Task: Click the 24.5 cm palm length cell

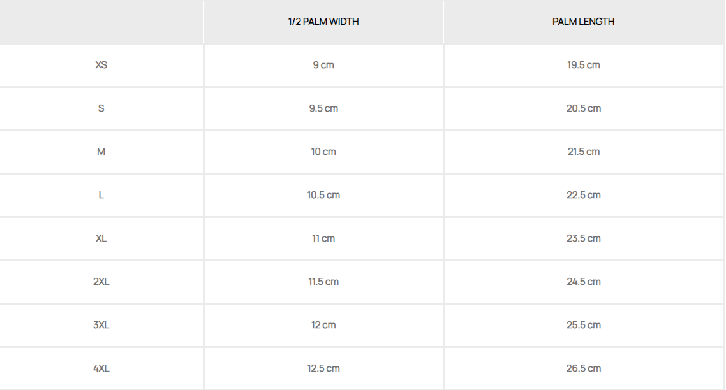Action: (x=583, y=282)
